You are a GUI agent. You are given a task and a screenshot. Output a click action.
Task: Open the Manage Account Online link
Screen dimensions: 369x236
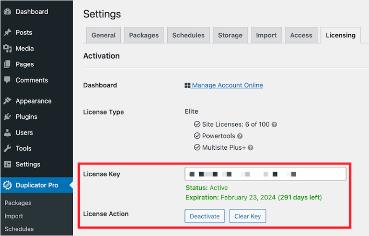[x=227, y=85]
